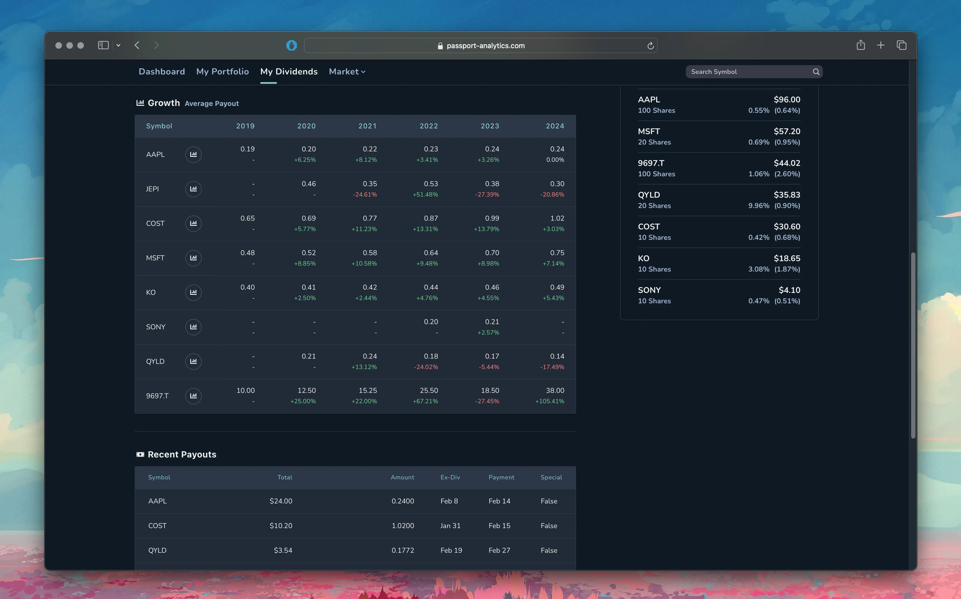961x599 pixels.
Task: Click the 1.02 value in COST row
Action: [x=557, y=218]
